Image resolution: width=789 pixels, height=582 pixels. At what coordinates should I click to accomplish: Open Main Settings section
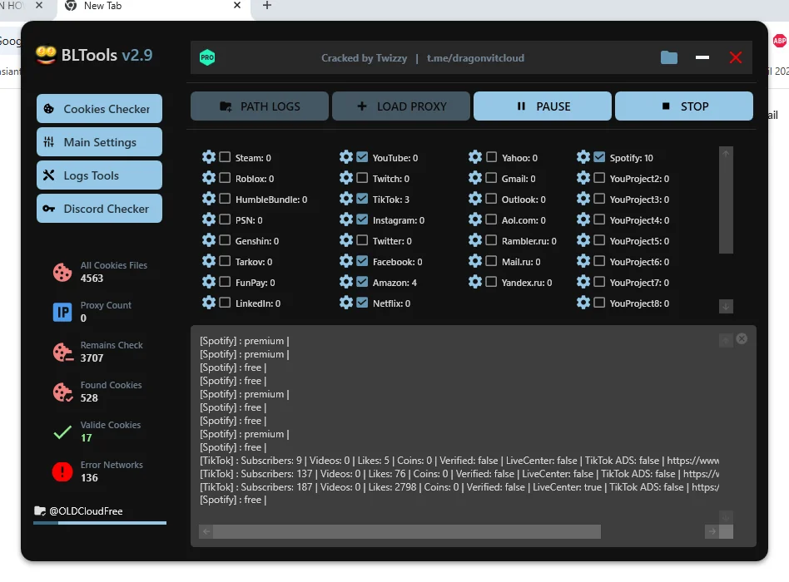pos(99,141)
